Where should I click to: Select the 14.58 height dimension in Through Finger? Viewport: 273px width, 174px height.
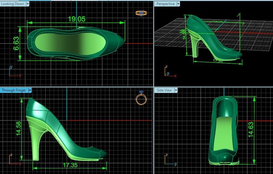(x=18, y=129)
